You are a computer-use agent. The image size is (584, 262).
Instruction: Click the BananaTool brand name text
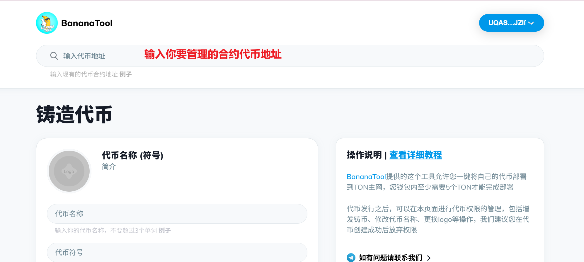tap(87, 23)
